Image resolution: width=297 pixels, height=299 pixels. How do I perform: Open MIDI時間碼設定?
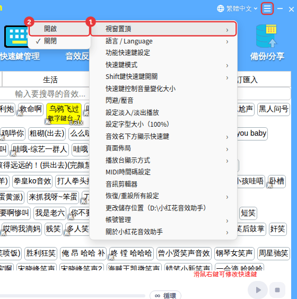pos(163,172)
